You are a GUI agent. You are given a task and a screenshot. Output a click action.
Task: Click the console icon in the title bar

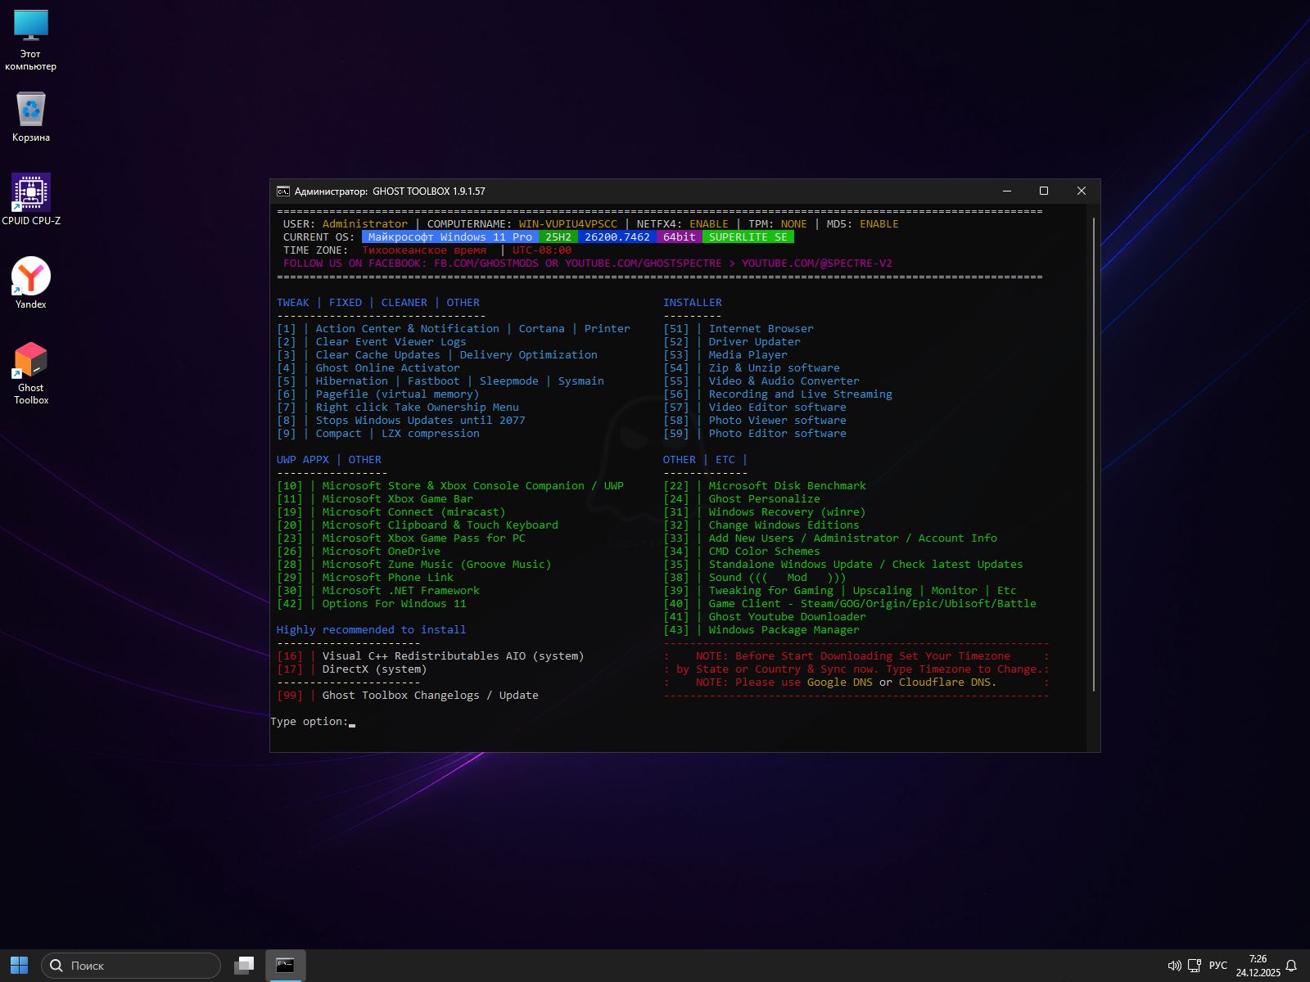[283, 191]
